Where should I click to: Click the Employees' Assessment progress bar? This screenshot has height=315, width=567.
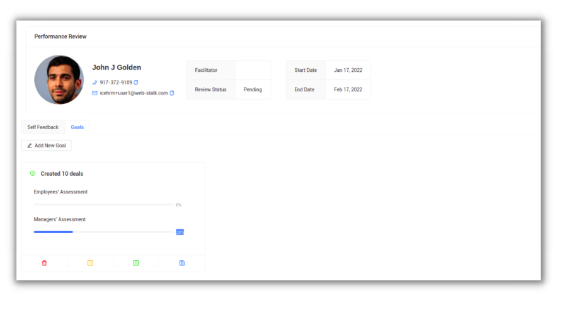(103, 205)
